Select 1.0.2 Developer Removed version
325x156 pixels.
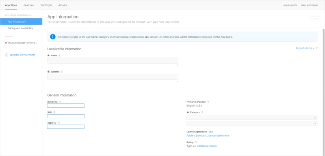(x=22, y=43)
